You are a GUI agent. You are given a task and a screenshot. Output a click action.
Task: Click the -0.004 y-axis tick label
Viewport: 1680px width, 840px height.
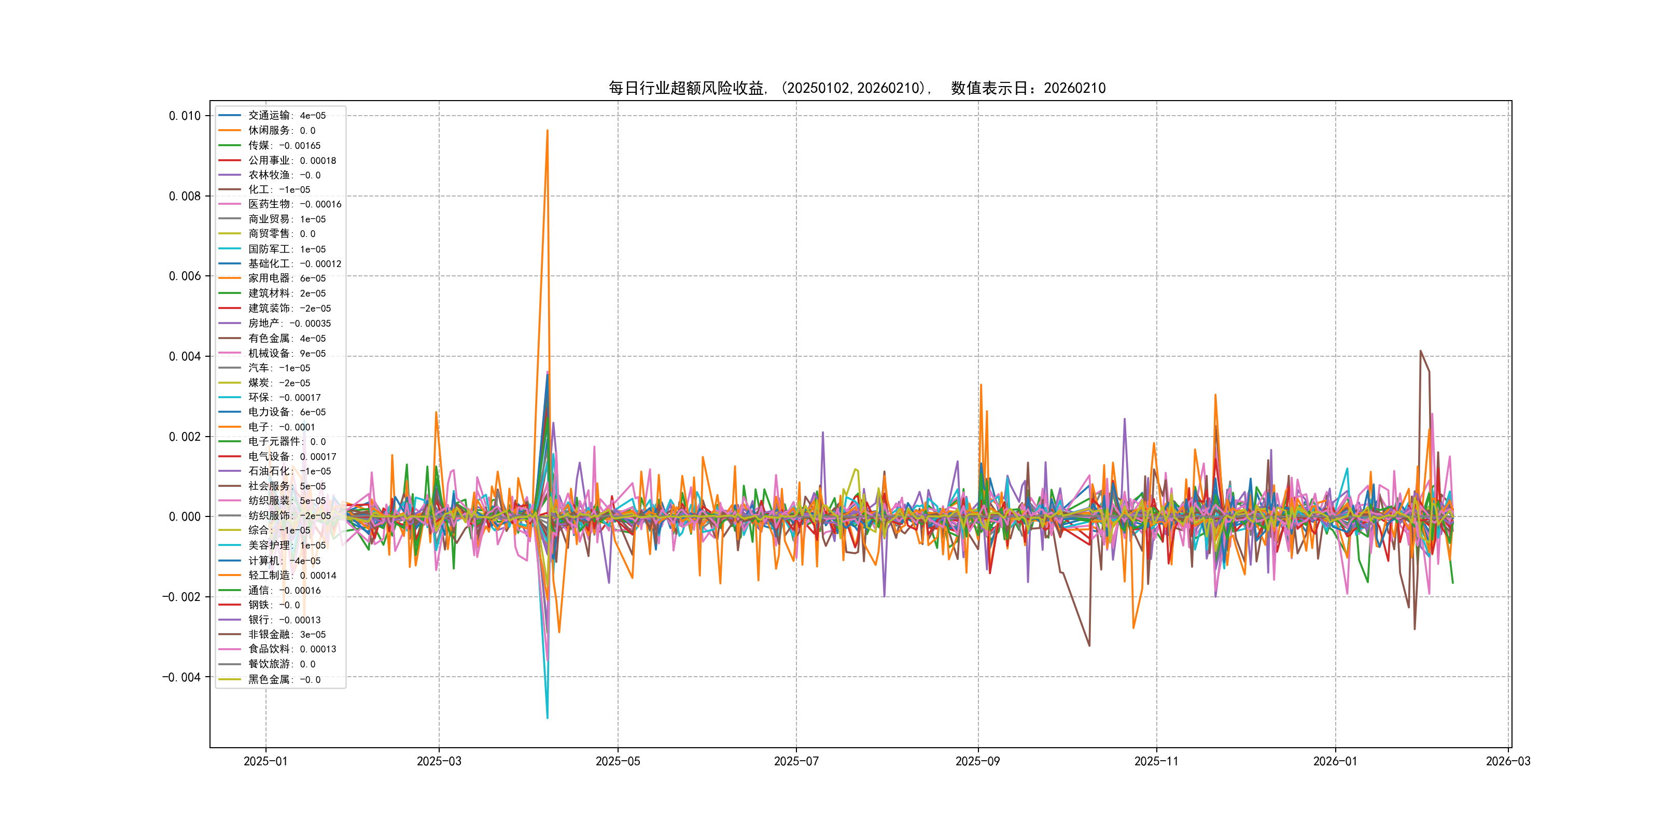[181, 677]
